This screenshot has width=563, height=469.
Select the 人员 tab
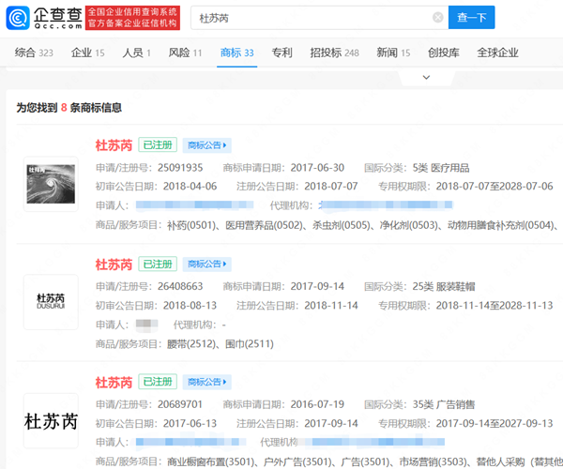[136, 53]
